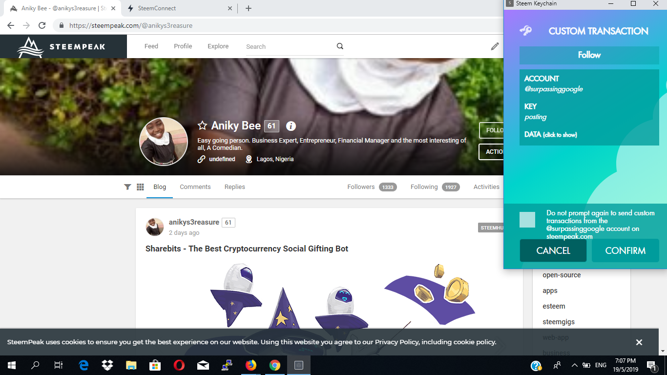
Task: Open the Followers 1333 list
Action: tap(372, 187)
